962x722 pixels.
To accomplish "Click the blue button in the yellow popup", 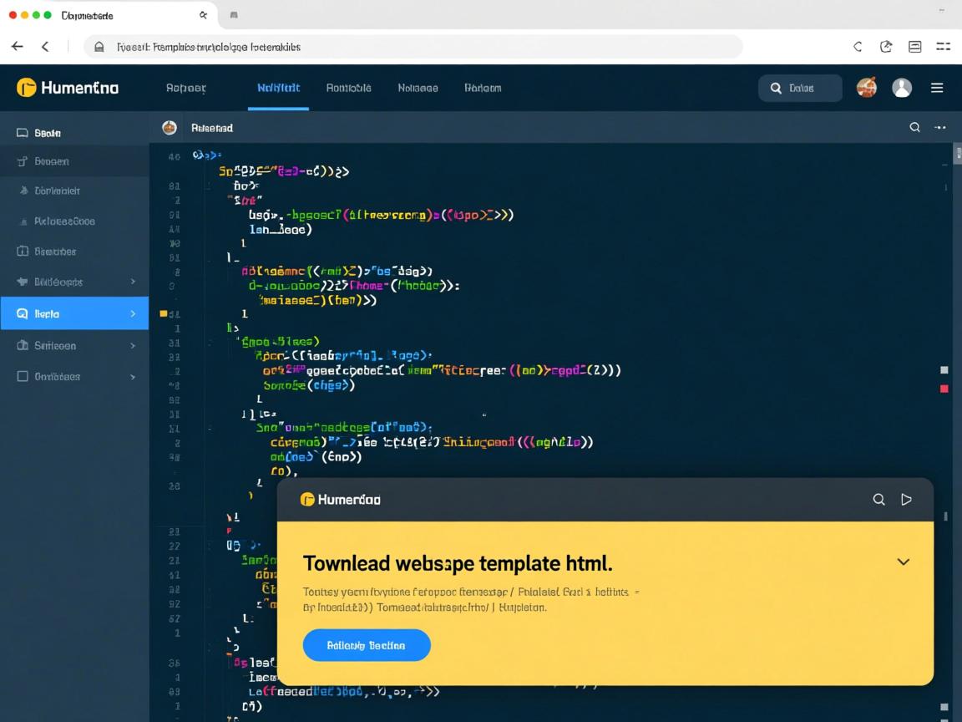I will [x=366, y=645].
